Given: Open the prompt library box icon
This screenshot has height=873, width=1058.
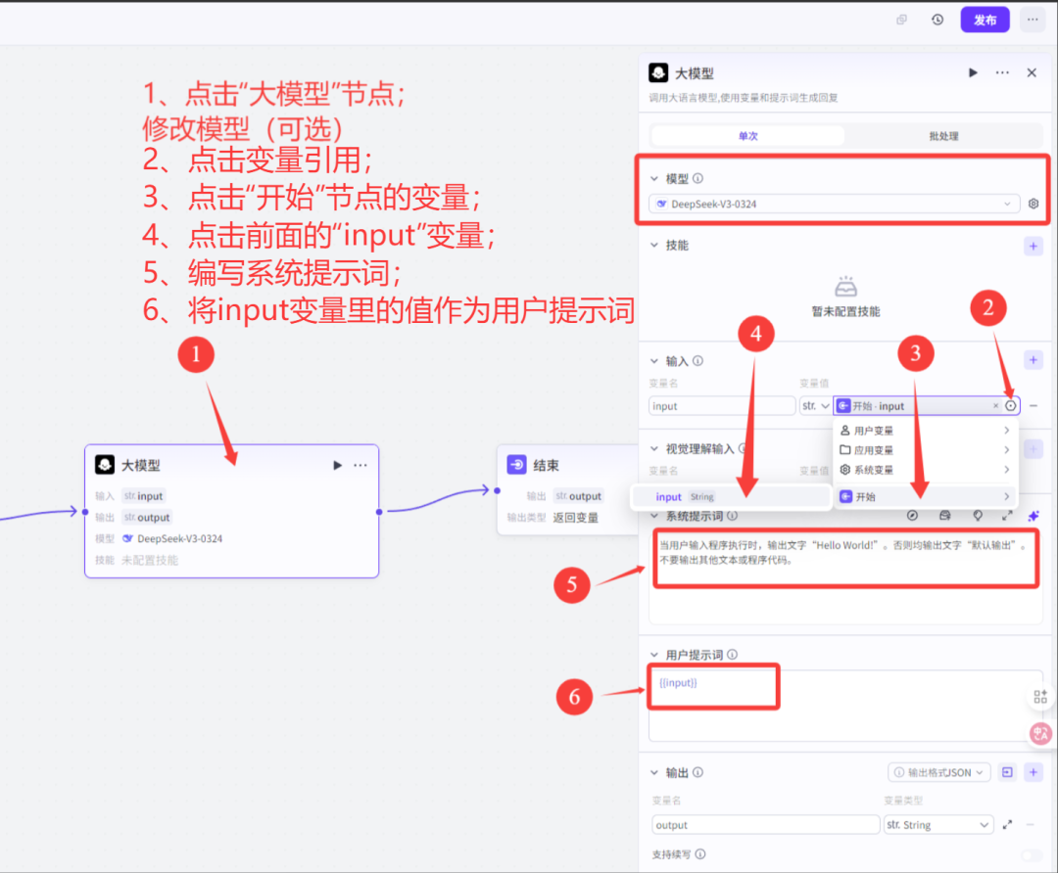Looking at the screenshot, I should 945,516.
